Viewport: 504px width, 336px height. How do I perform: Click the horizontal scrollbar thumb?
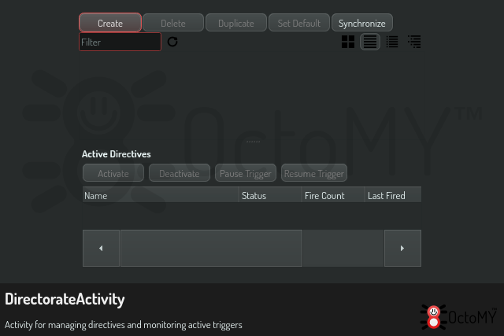pos(211,248)
